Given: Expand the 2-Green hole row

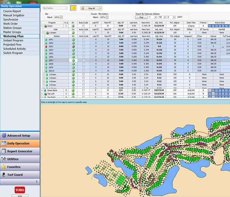Looking at the screenshot, I should coord(44,74).
